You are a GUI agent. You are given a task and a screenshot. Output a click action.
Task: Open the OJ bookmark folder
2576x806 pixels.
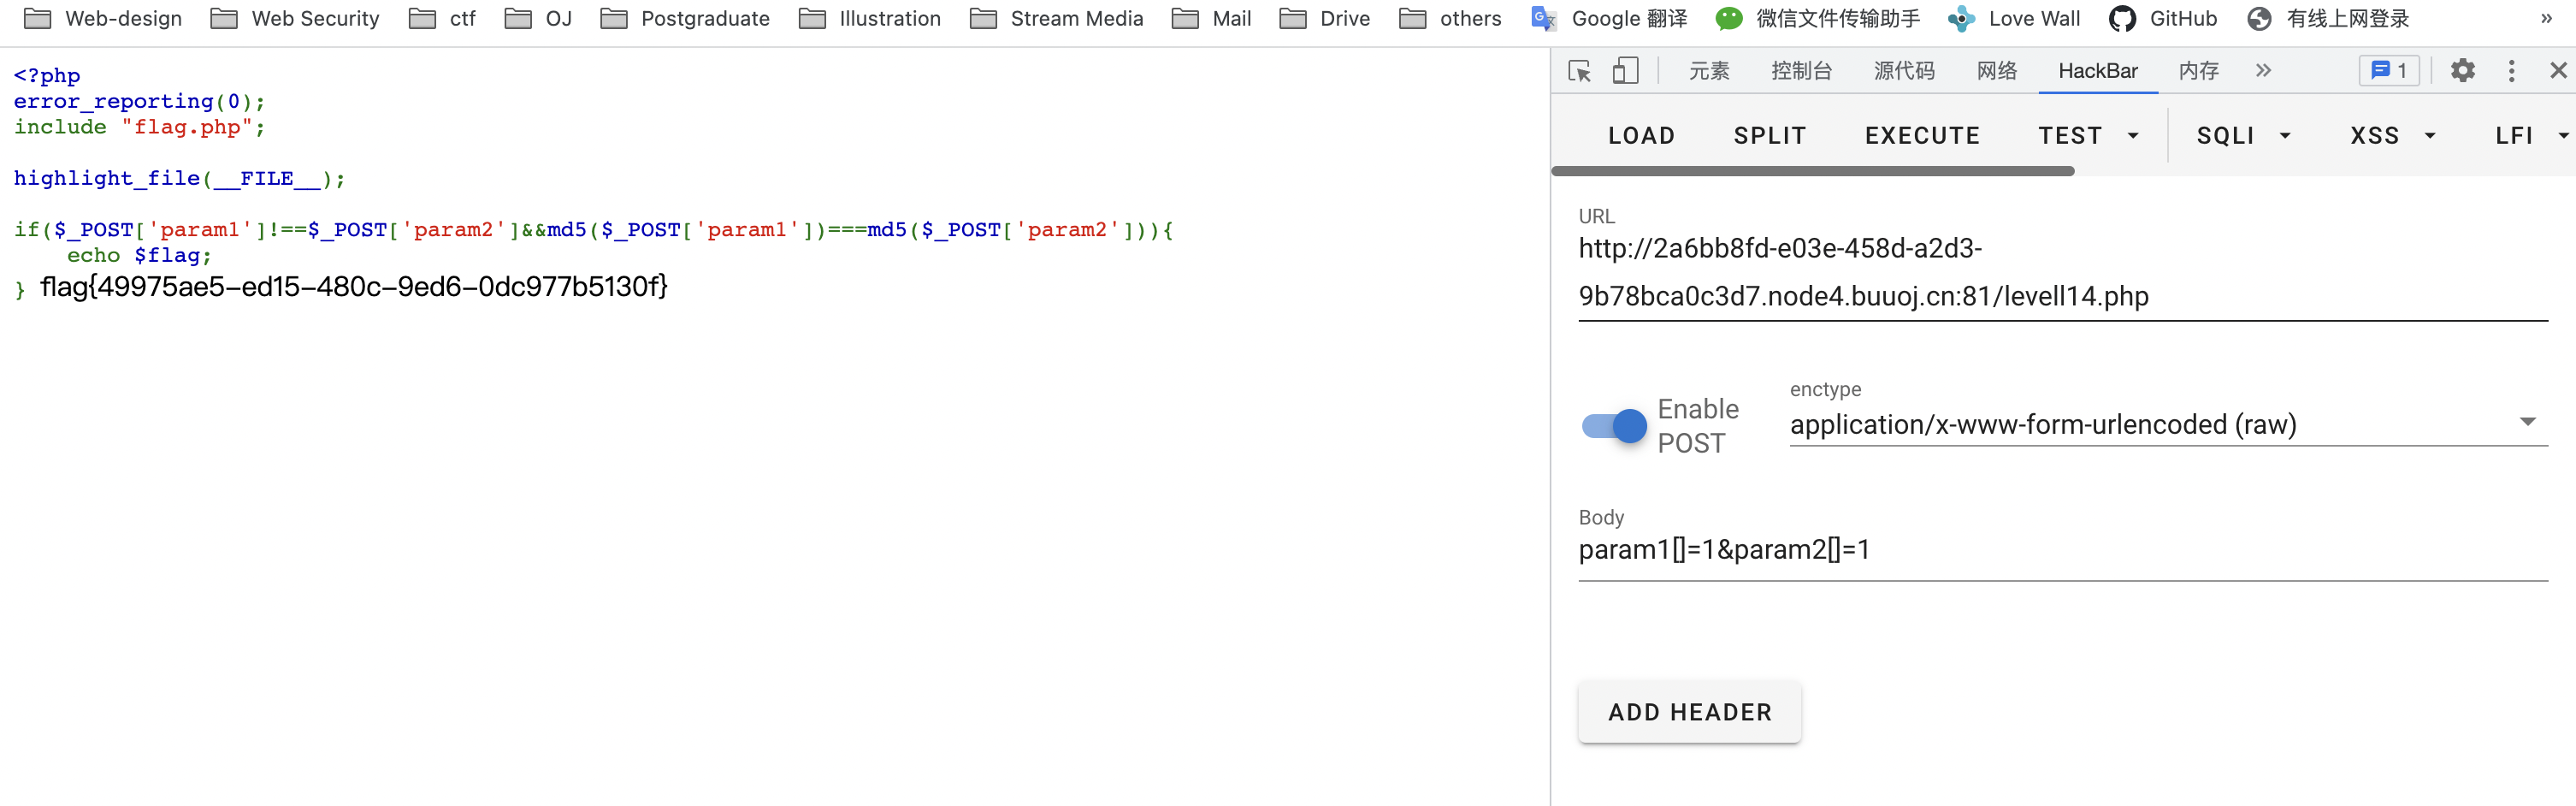click(x=538, y=18)
